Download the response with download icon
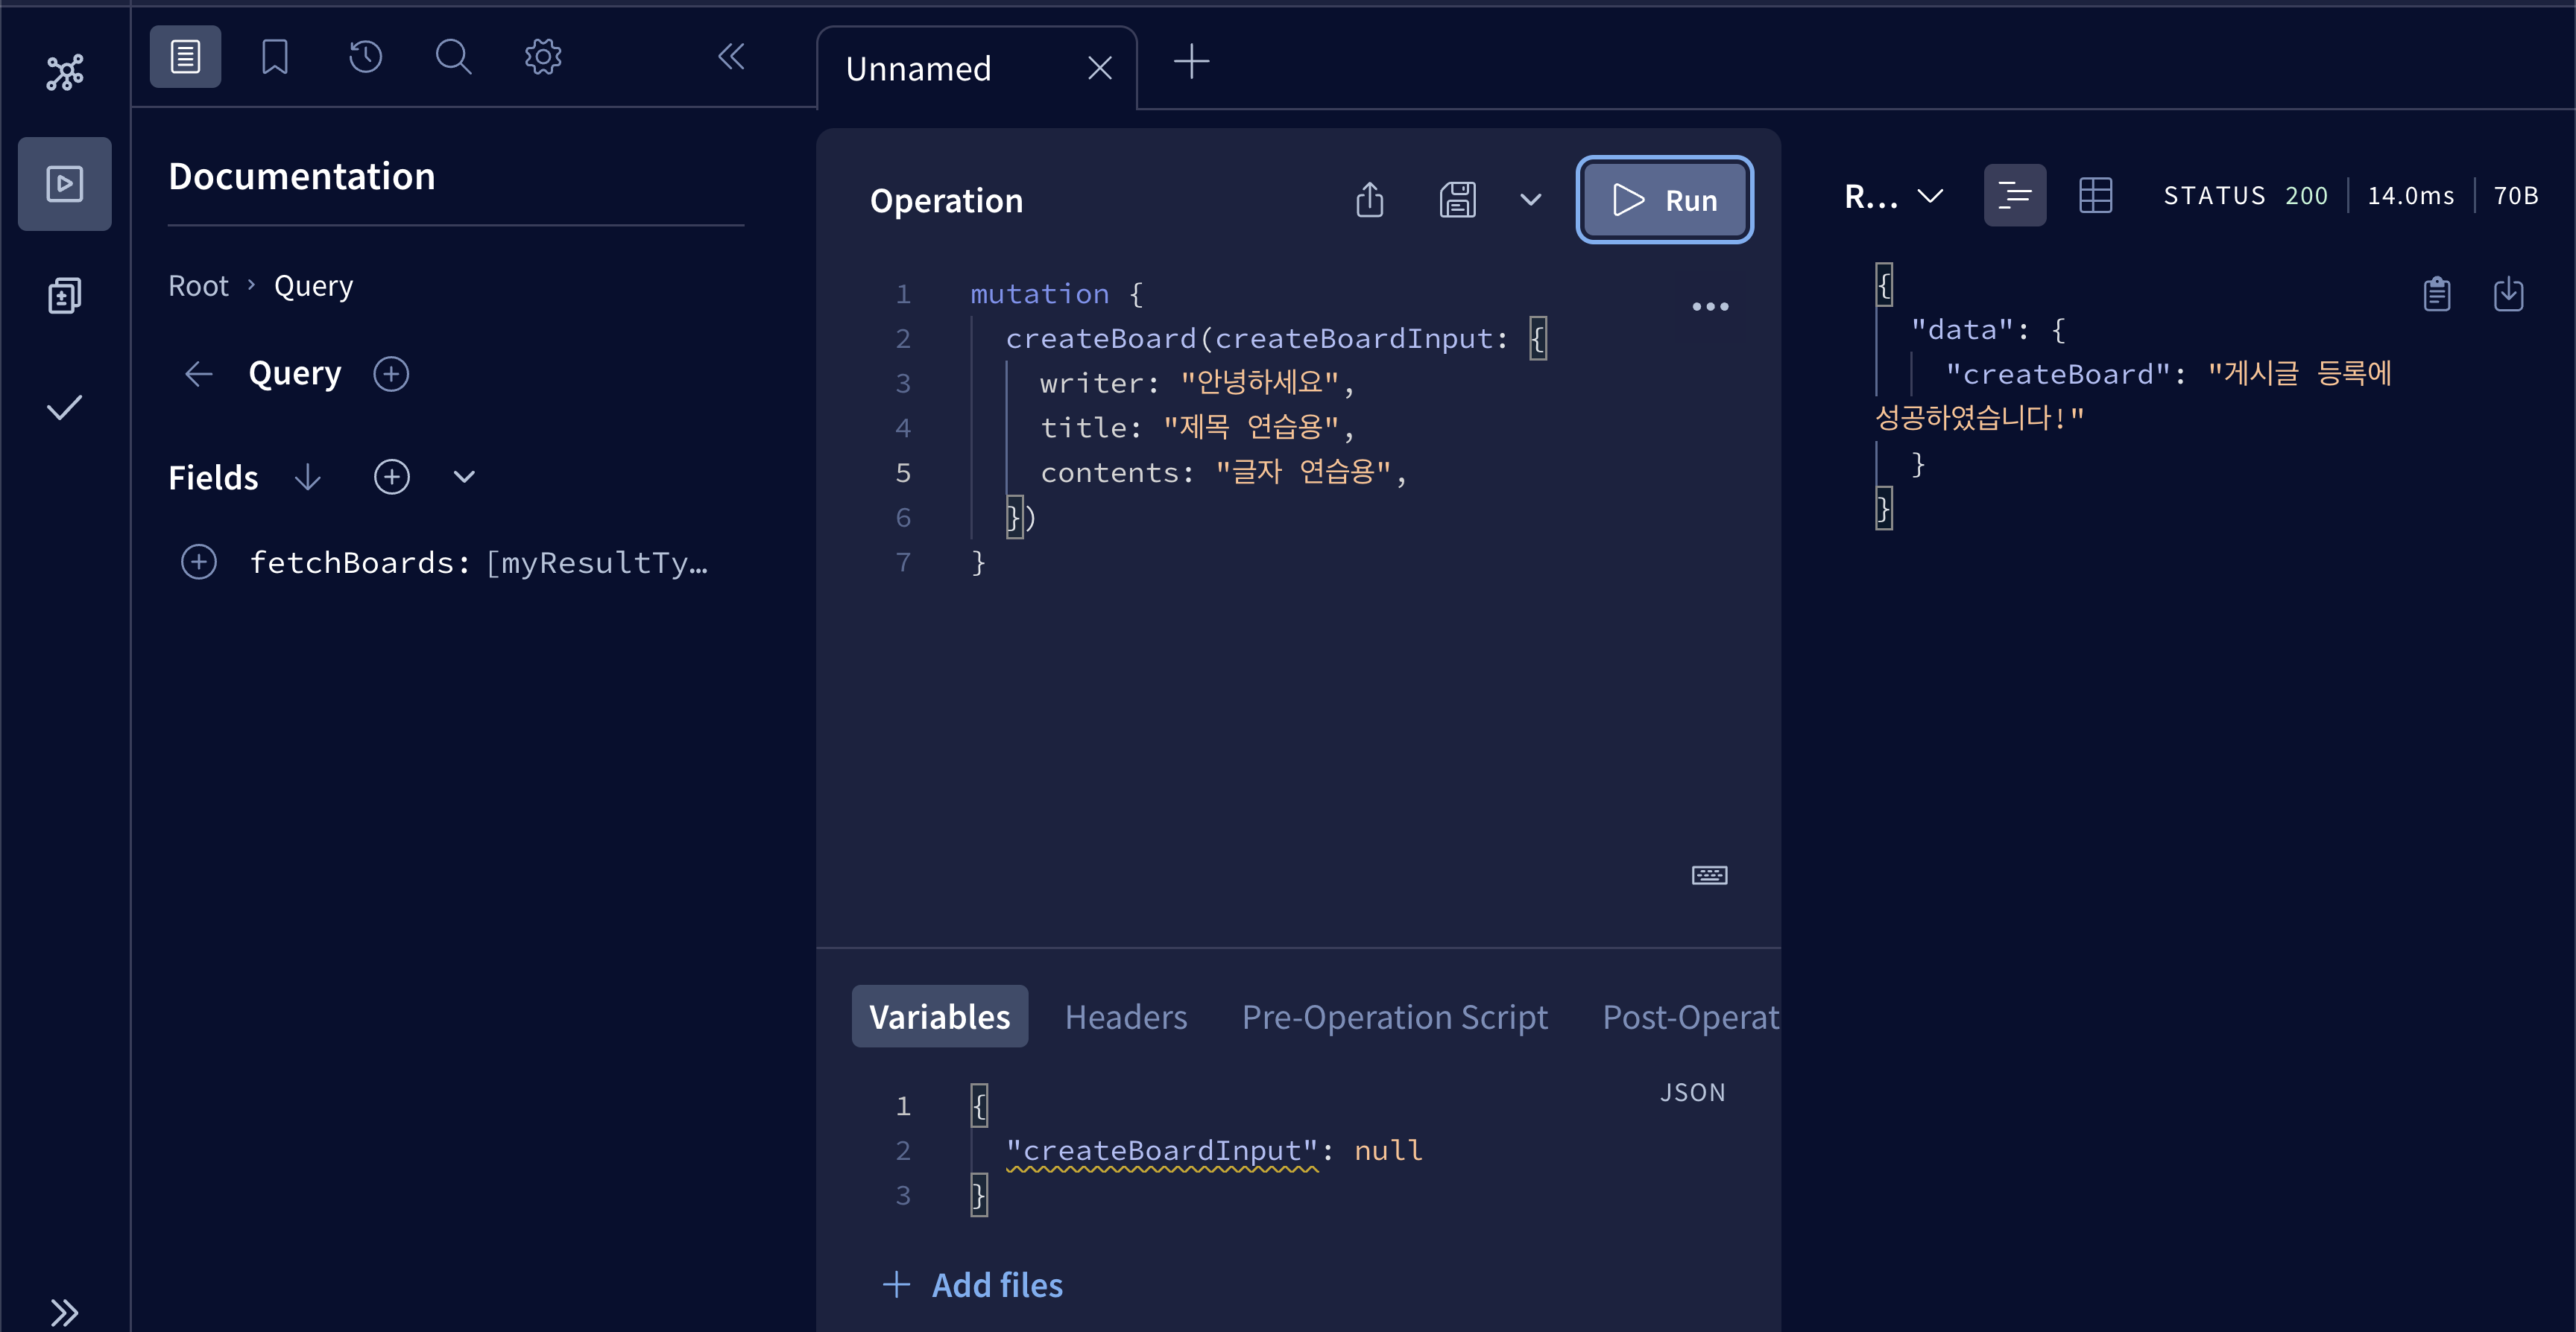Viewport: 2576px width, 1332px height. [x=2508, y=294]
